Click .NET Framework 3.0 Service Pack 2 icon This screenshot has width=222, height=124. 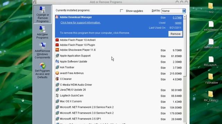click(57, 113)
